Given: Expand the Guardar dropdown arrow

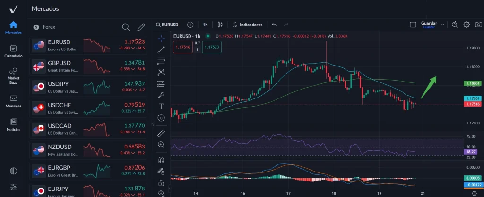Looking at the screenshot, I should click(444, 23).
